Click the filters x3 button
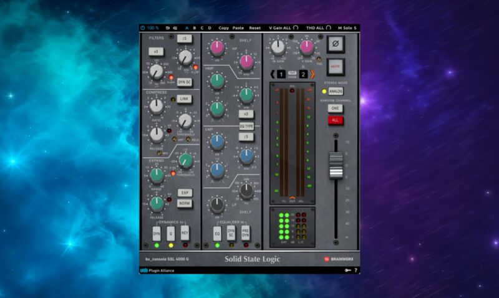 (156, 52)
